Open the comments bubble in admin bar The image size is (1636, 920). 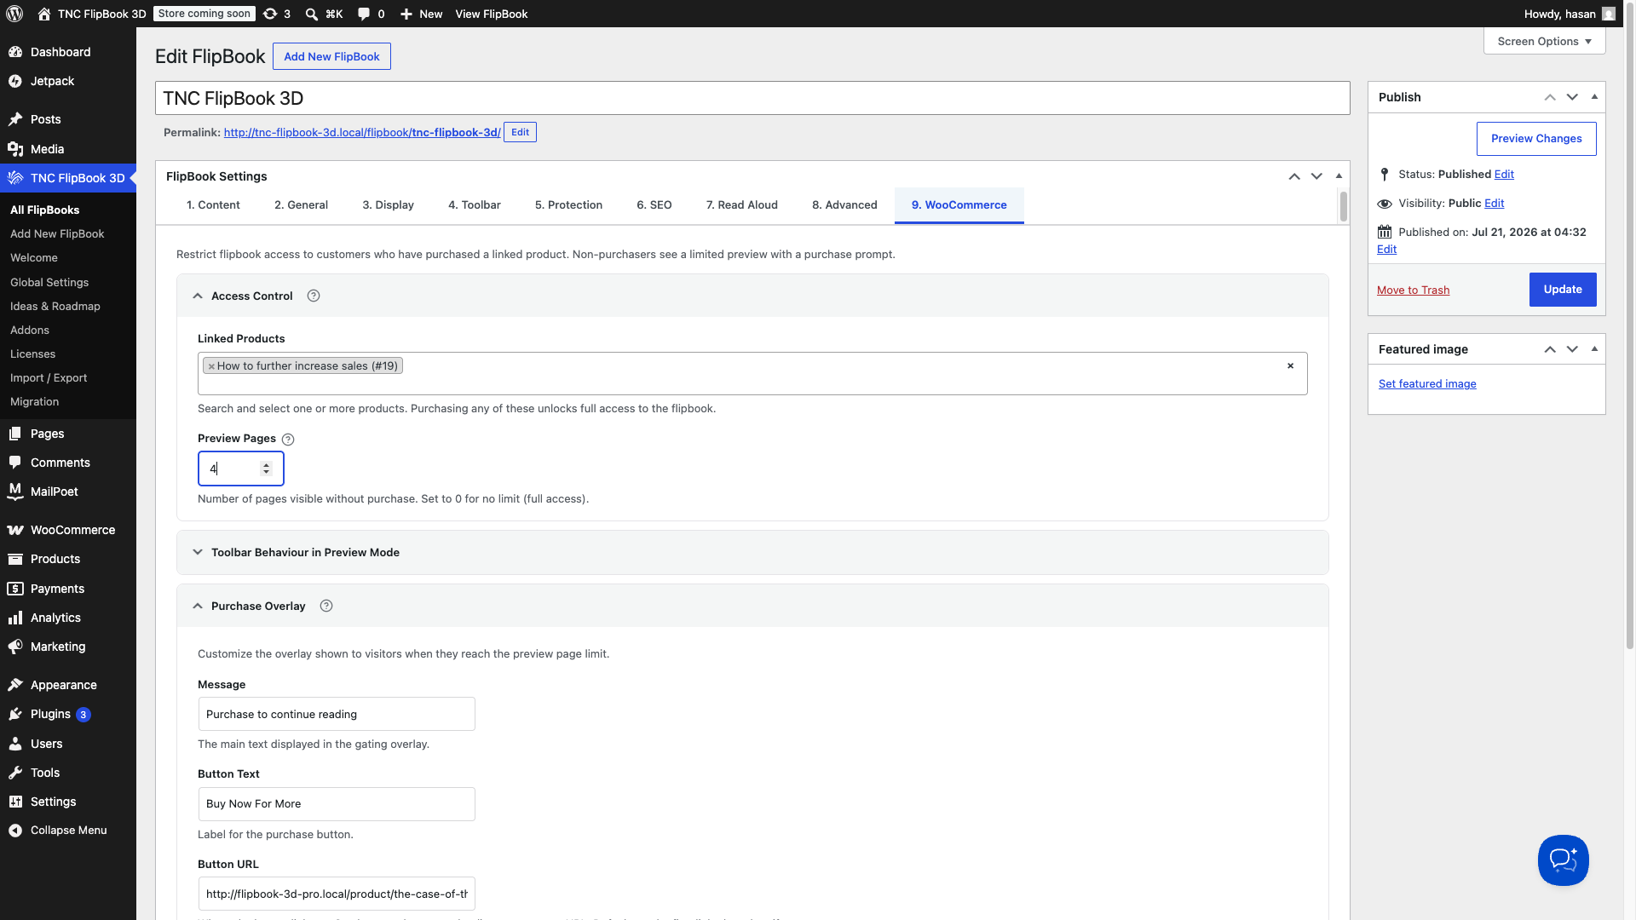tap(364, 14)
